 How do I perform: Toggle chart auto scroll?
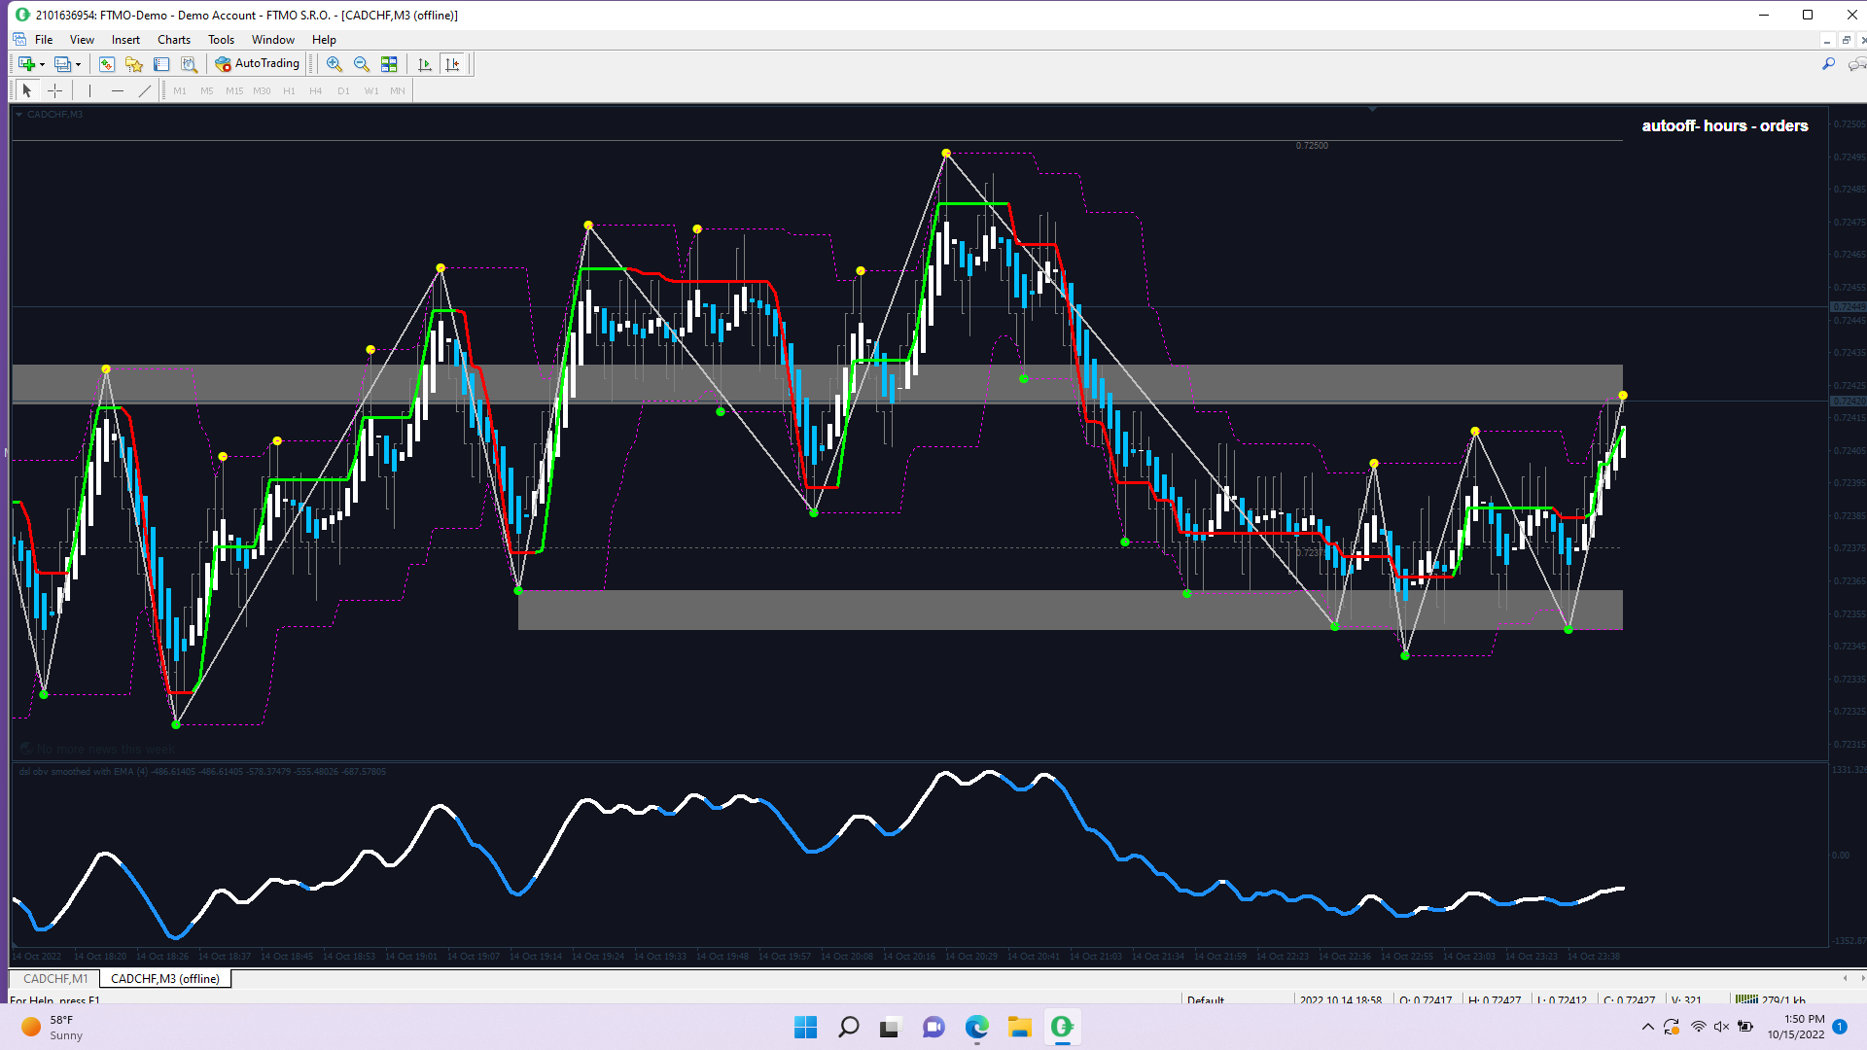(425, 64)
